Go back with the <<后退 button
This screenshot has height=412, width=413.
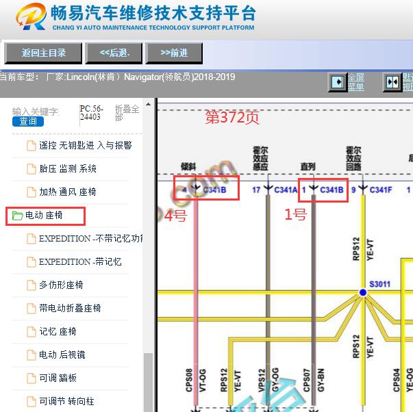click(x=114, y=53)
